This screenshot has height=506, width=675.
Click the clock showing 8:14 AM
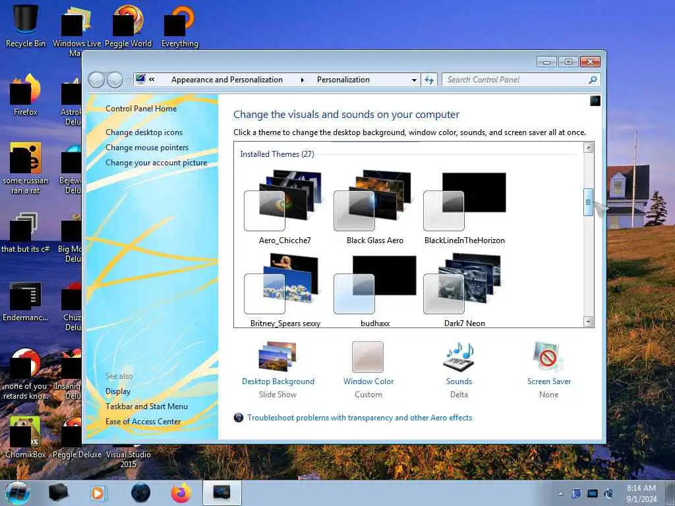[x=641, y=493]
